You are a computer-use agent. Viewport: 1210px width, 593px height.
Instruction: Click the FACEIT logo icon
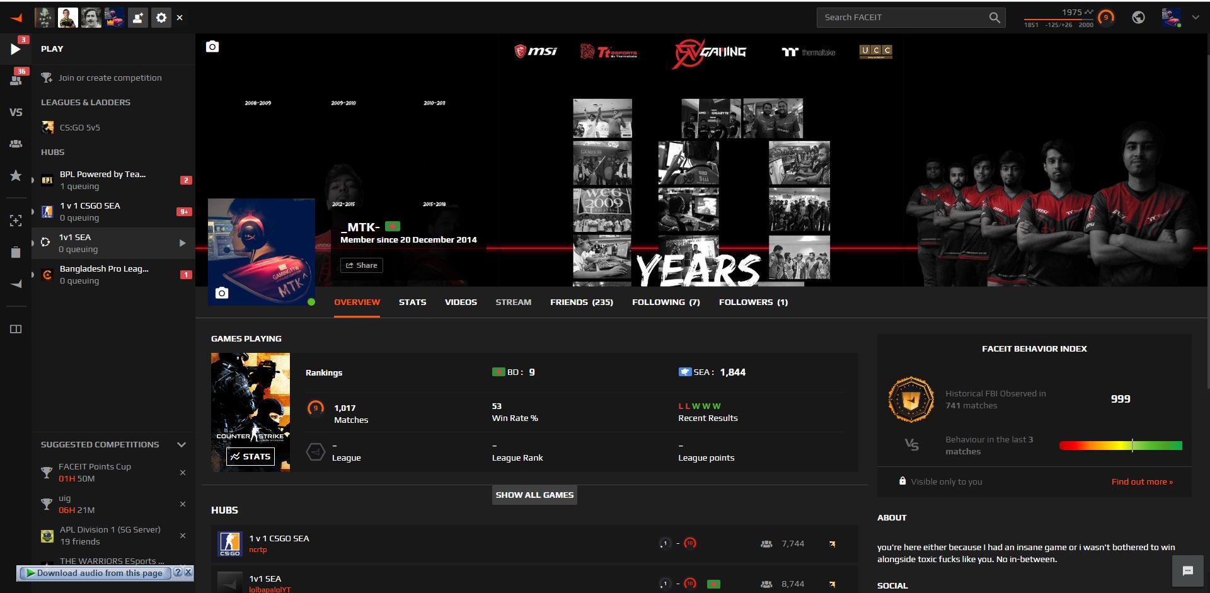click(16, 18)
